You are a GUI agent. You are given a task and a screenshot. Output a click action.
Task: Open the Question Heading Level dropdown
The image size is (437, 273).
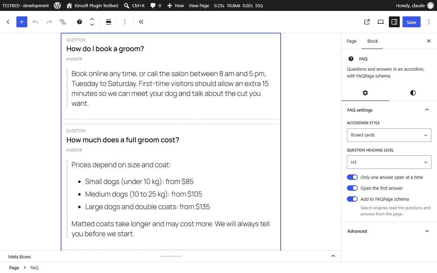coord(389,162)
